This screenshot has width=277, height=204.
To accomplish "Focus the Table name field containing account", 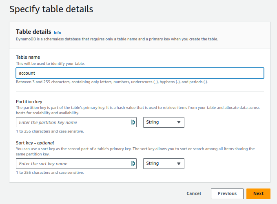I will pyautogui.click(x=140, y=73).
